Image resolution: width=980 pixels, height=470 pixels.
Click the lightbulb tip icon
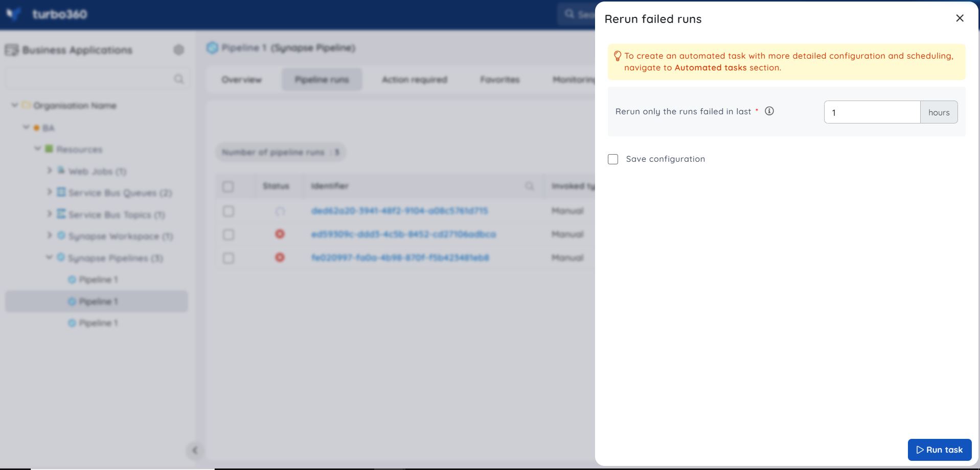617,56
